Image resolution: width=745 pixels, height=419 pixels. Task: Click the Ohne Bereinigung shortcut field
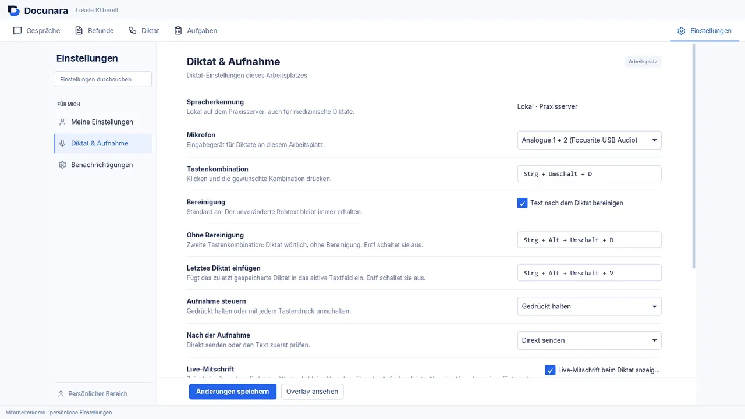click(589, 240)
